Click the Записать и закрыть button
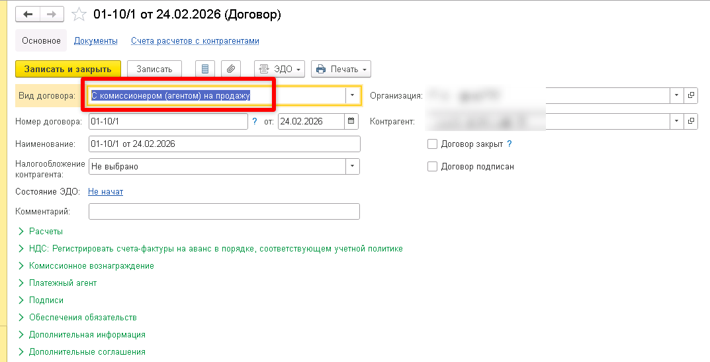 point(68,69)
